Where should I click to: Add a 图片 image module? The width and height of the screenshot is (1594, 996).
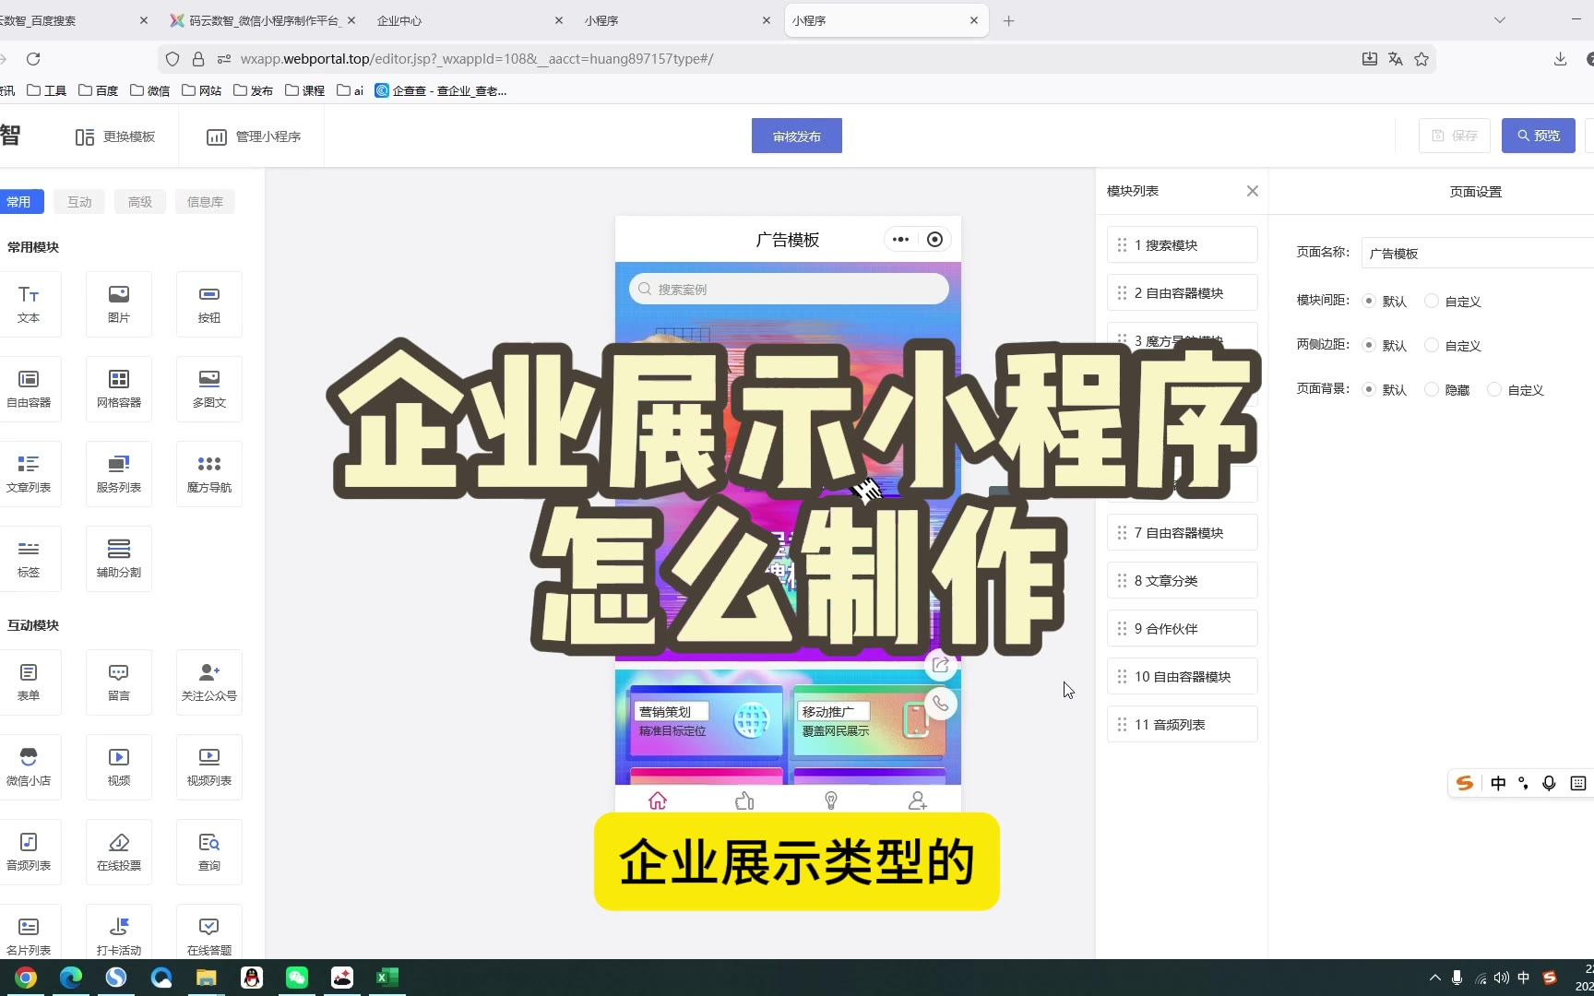coord(118,303)
